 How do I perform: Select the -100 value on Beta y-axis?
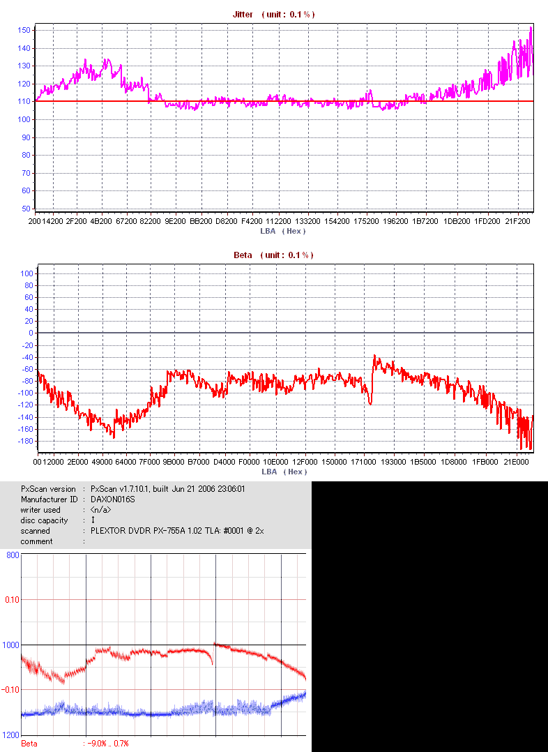(x=26, y=393)
